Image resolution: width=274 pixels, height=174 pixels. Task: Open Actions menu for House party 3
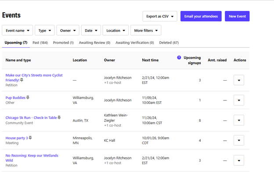pyautogui.click(x=239, y=140)
